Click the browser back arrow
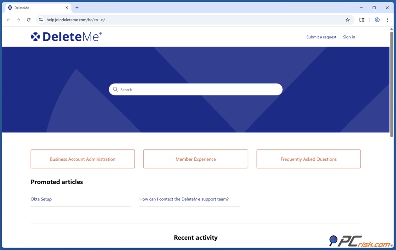 (8, 20)
